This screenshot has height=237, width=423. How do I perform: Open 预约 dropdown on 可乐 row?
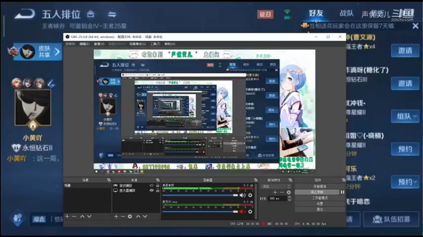pyautogui.click(x=405, y=182)
